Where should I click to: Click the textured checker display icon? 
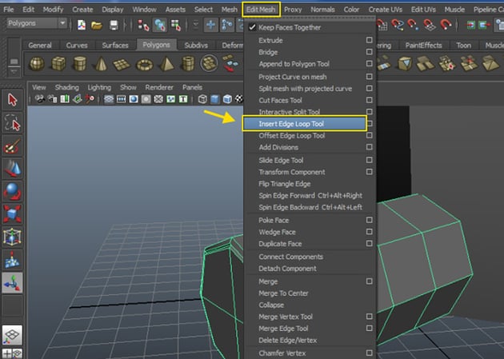[239, 99]
